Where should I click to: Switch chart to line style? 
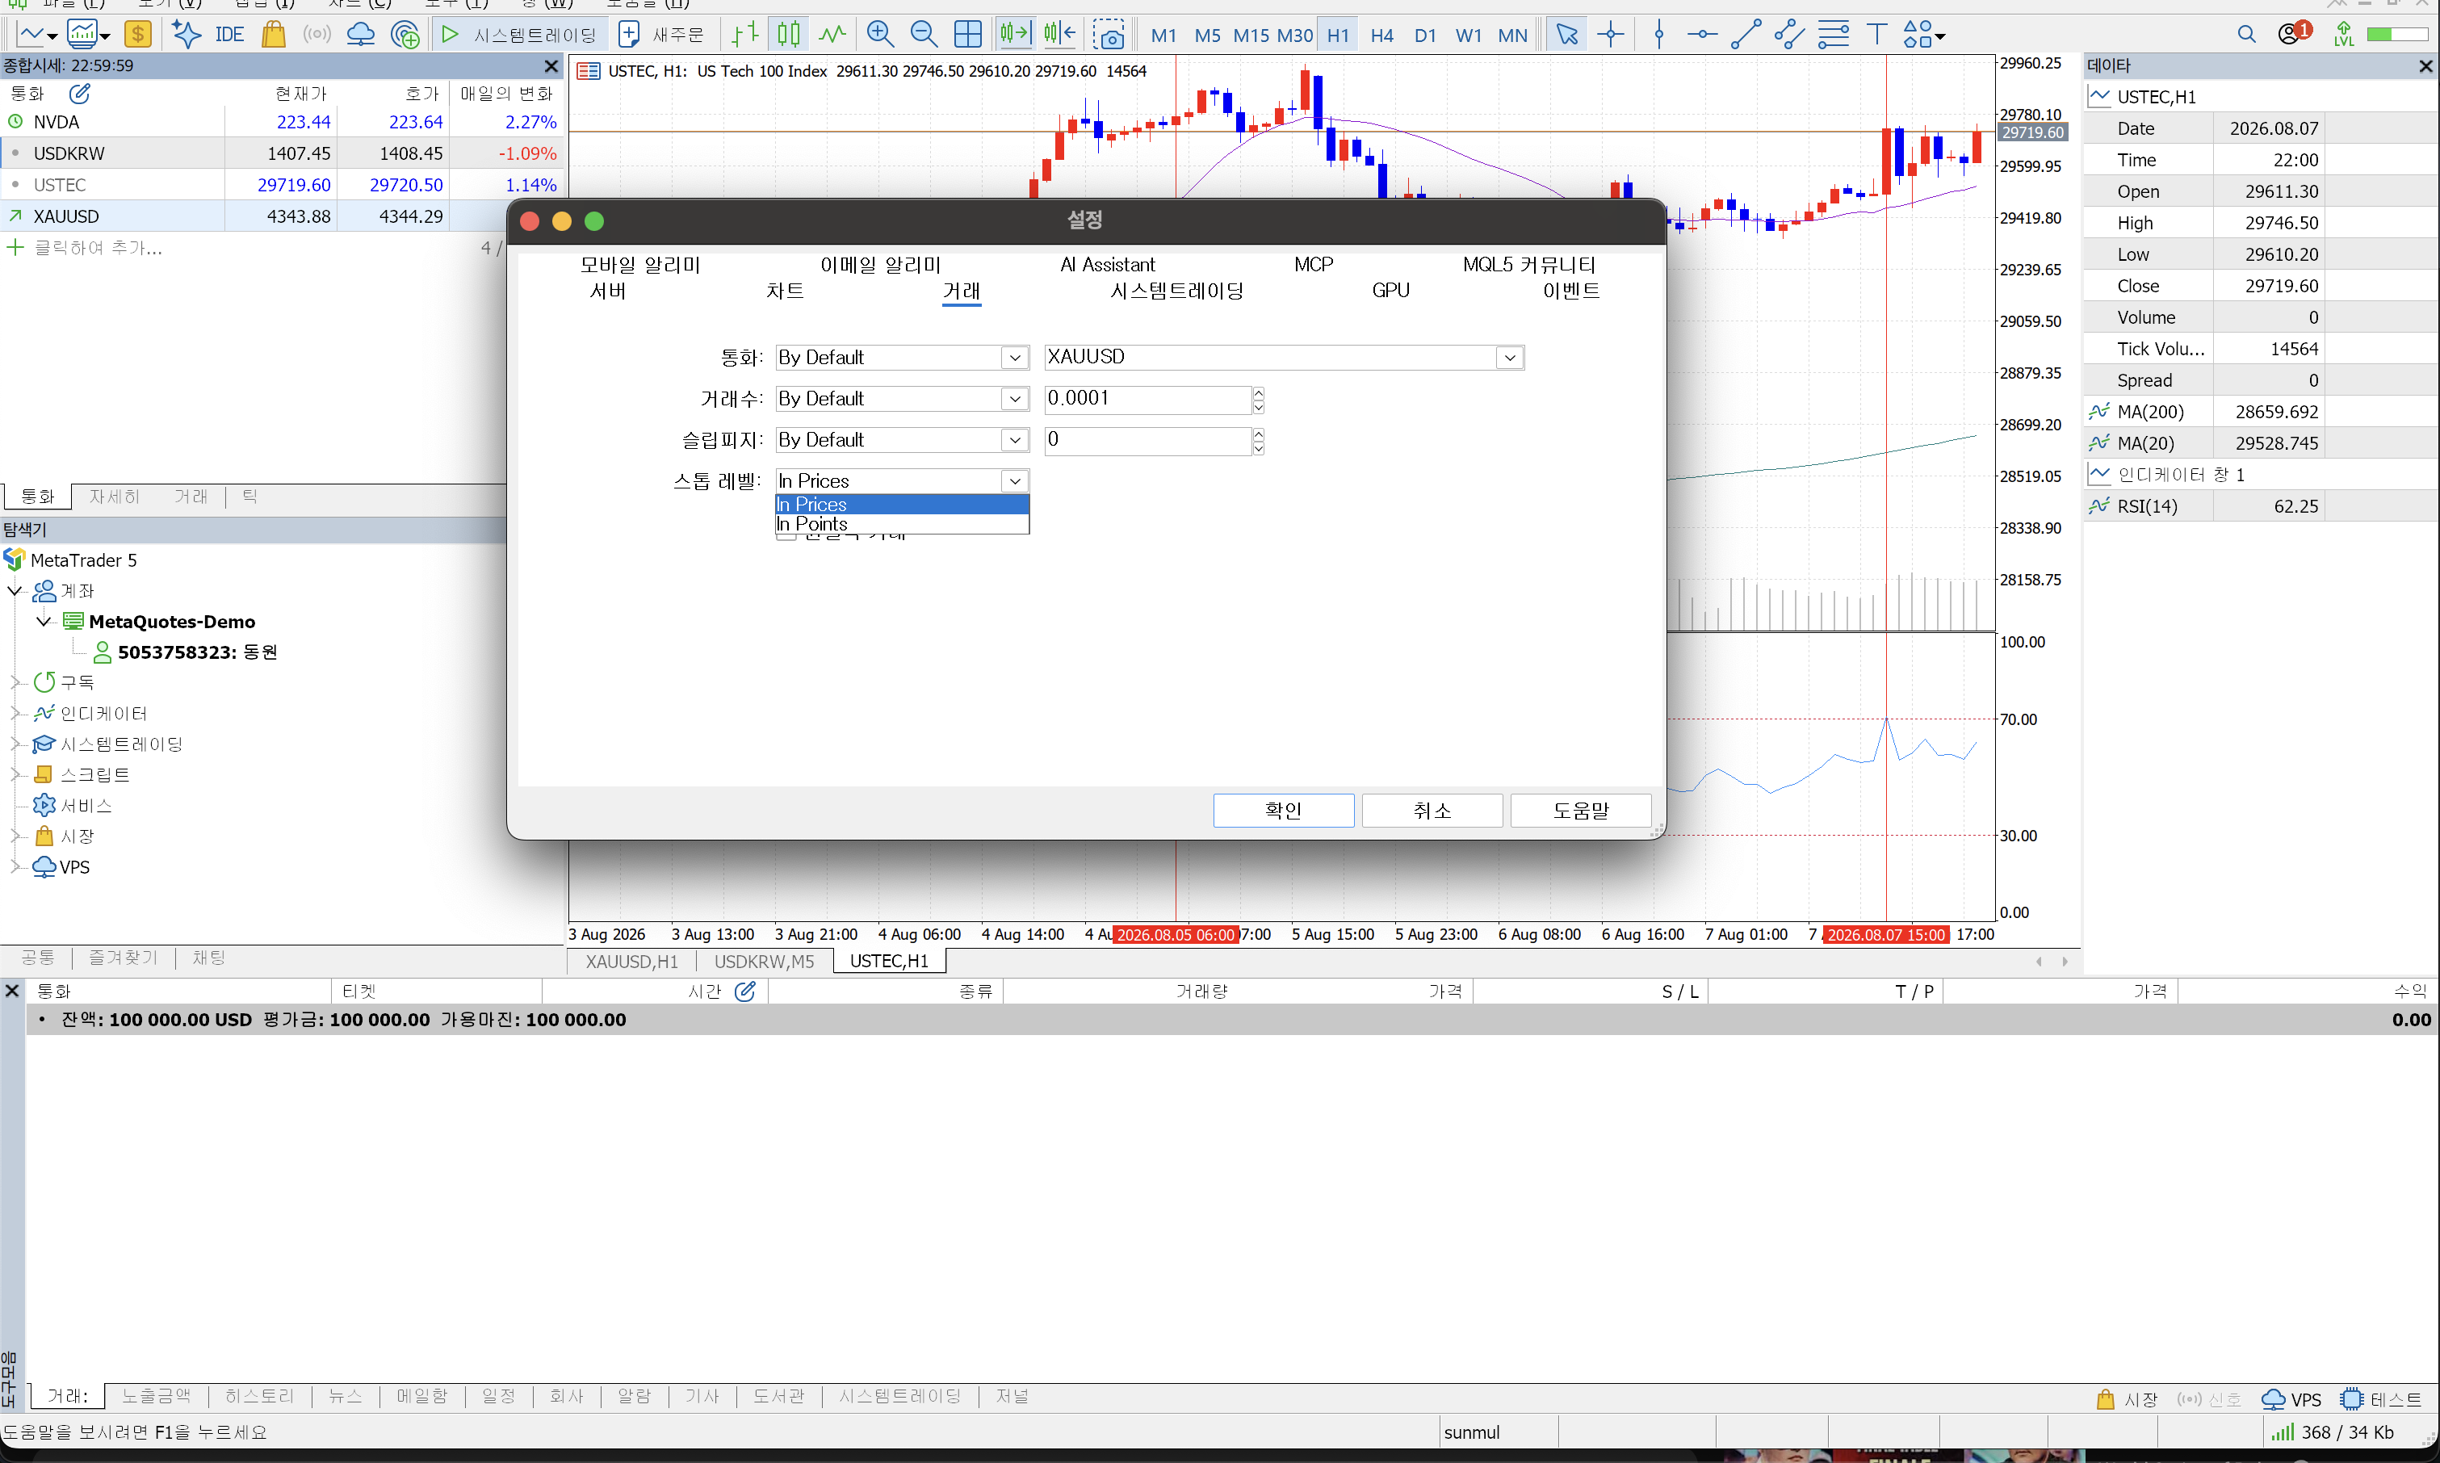click(x=832, y=35)
